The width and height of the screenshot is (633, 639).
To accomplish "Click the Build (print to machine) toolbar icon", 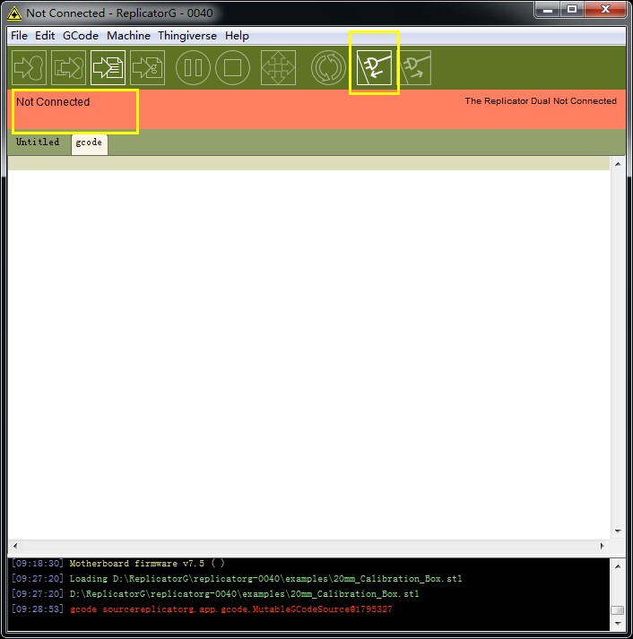I will pyautogui.click(x=29, y=67).
